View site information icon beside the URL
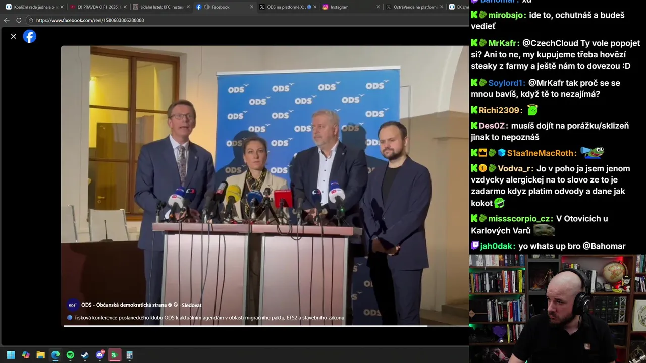This screenshot has width=646, height=363. [x=31, y=20]
